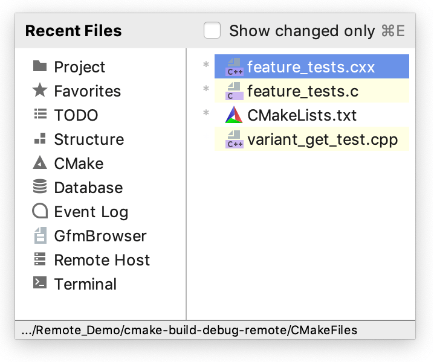Click the Project folder icon
The image size is (437, 362).
(40, 66)
